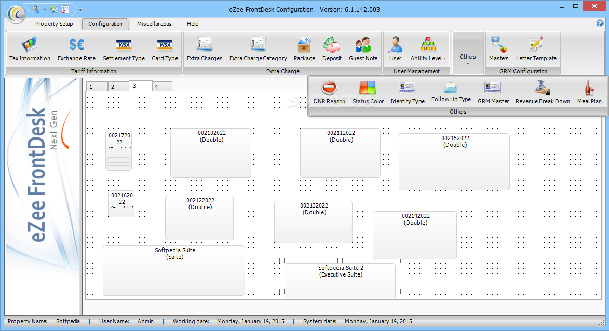Click bottom-right resize handle of Suite 2

(x=398, y=292)
